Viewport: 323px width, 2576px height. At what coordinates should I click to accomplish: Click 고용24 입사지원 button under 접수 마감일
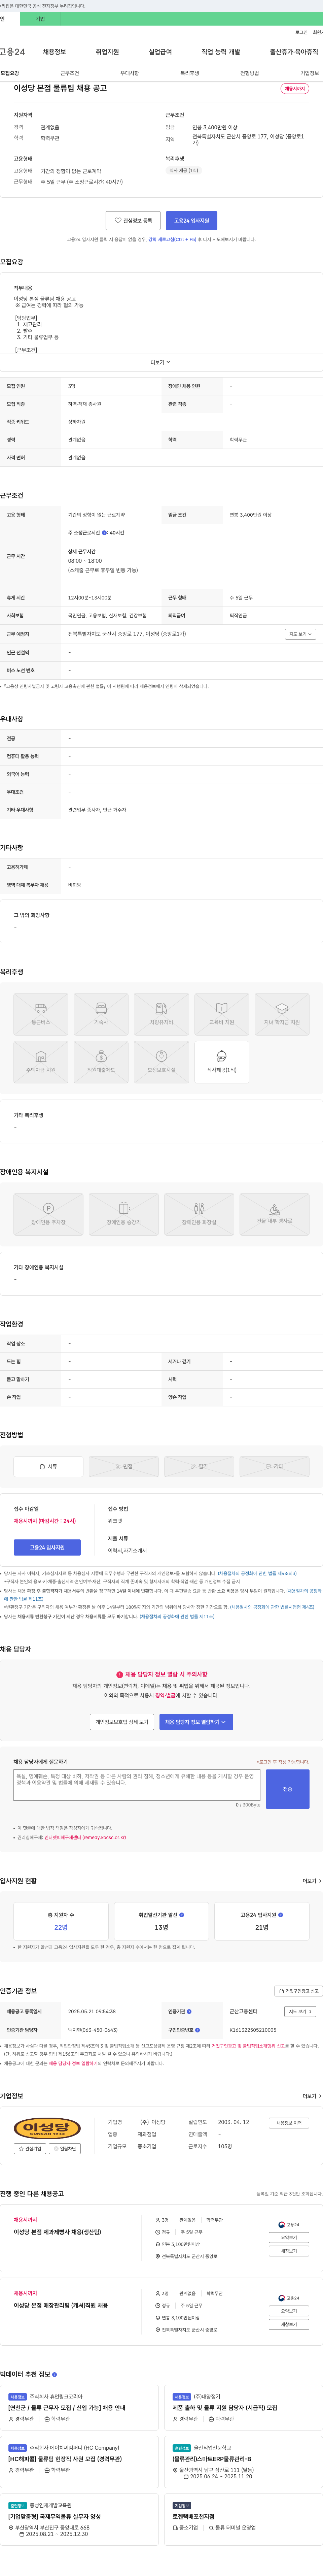[x=47, y=1547]
